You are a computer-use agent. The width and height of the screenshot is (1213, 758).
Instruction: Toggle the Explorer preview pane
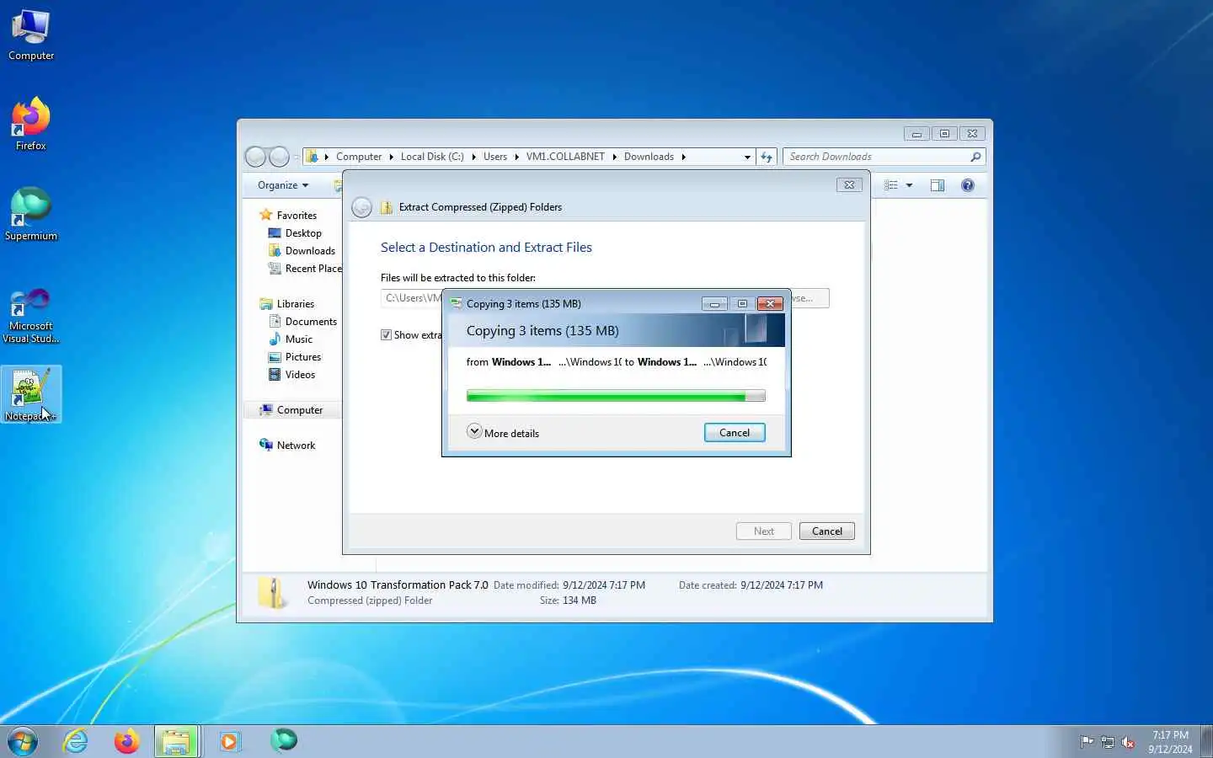pos(938,185)
